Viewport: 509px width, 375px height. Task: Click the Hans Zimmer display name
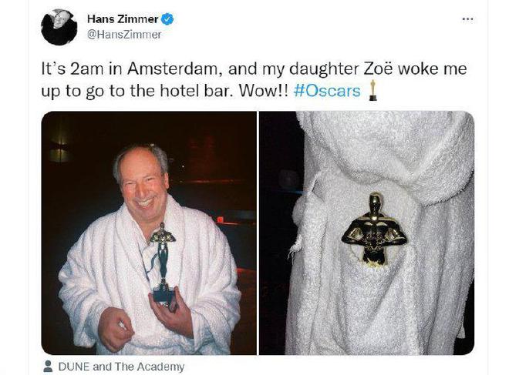[123, 19]
